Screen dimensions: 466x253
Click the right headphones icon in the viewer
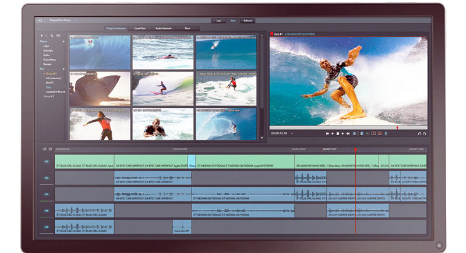(425, 133)
